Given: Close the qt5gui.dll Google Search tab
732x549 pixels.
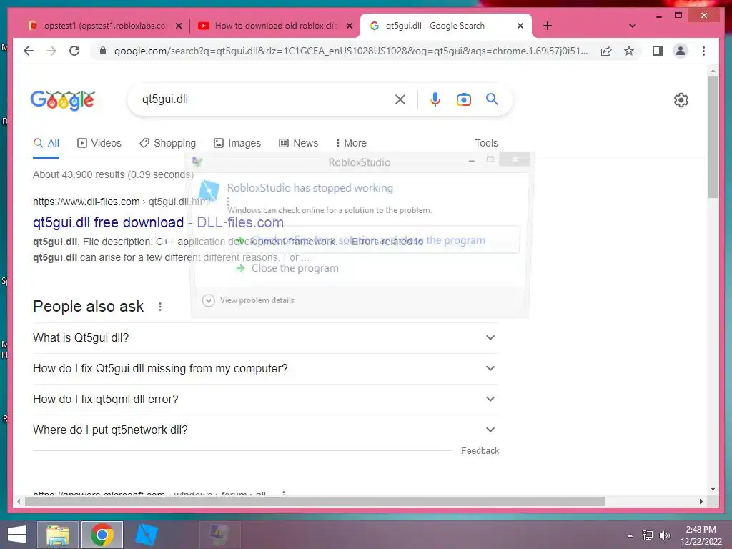Looking at the screenshot, I should 520,26.
